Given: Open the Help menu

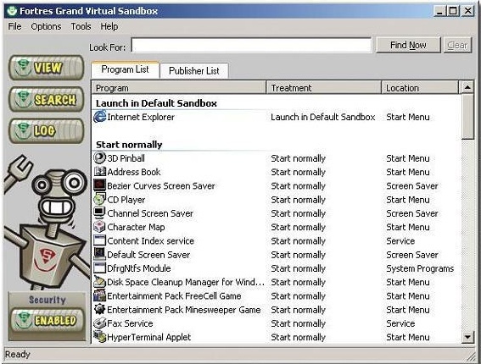Looking at the screenshot, I should tap(109, 26).
